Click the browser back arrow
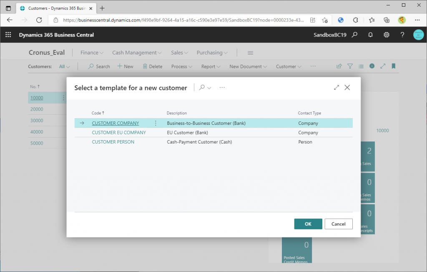427x272 pixels. point(10,20)
